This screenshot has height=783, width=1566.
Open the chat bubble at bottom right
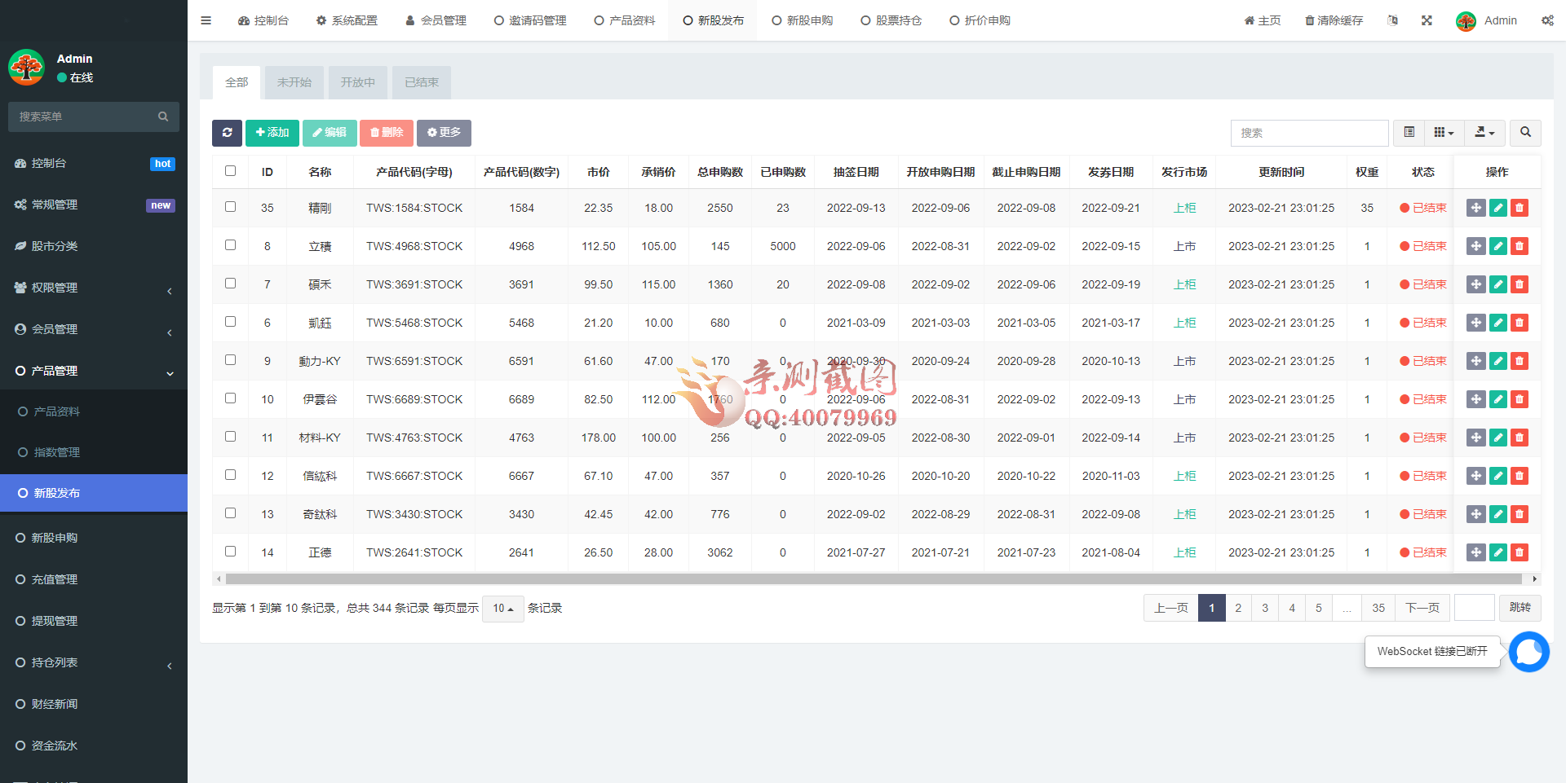(x=1529, y=652)
